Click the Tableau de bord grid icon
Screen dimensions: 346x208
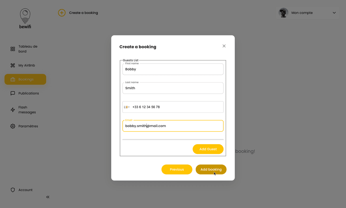click(x=13, y=49)
